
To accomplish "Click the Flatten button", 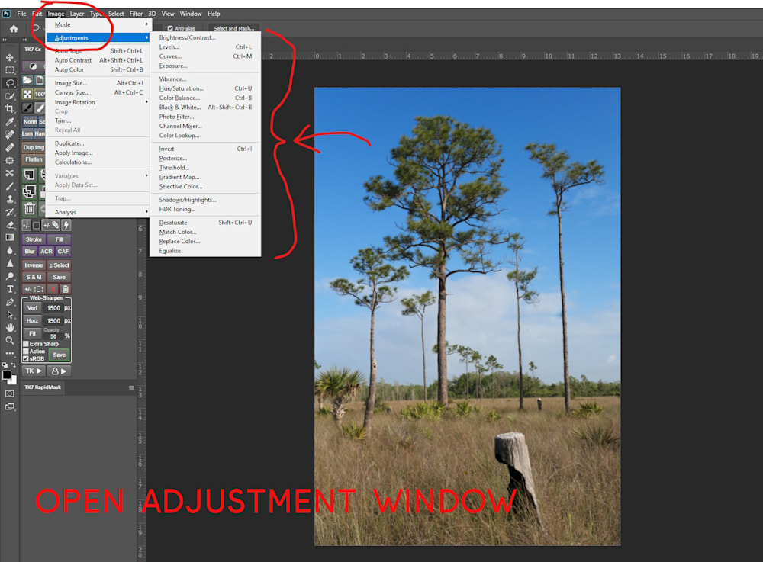I will click(x=34, y=159).
